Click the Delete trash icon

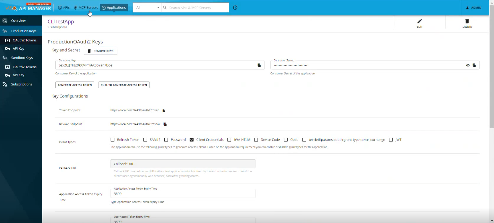coord(467,21)
